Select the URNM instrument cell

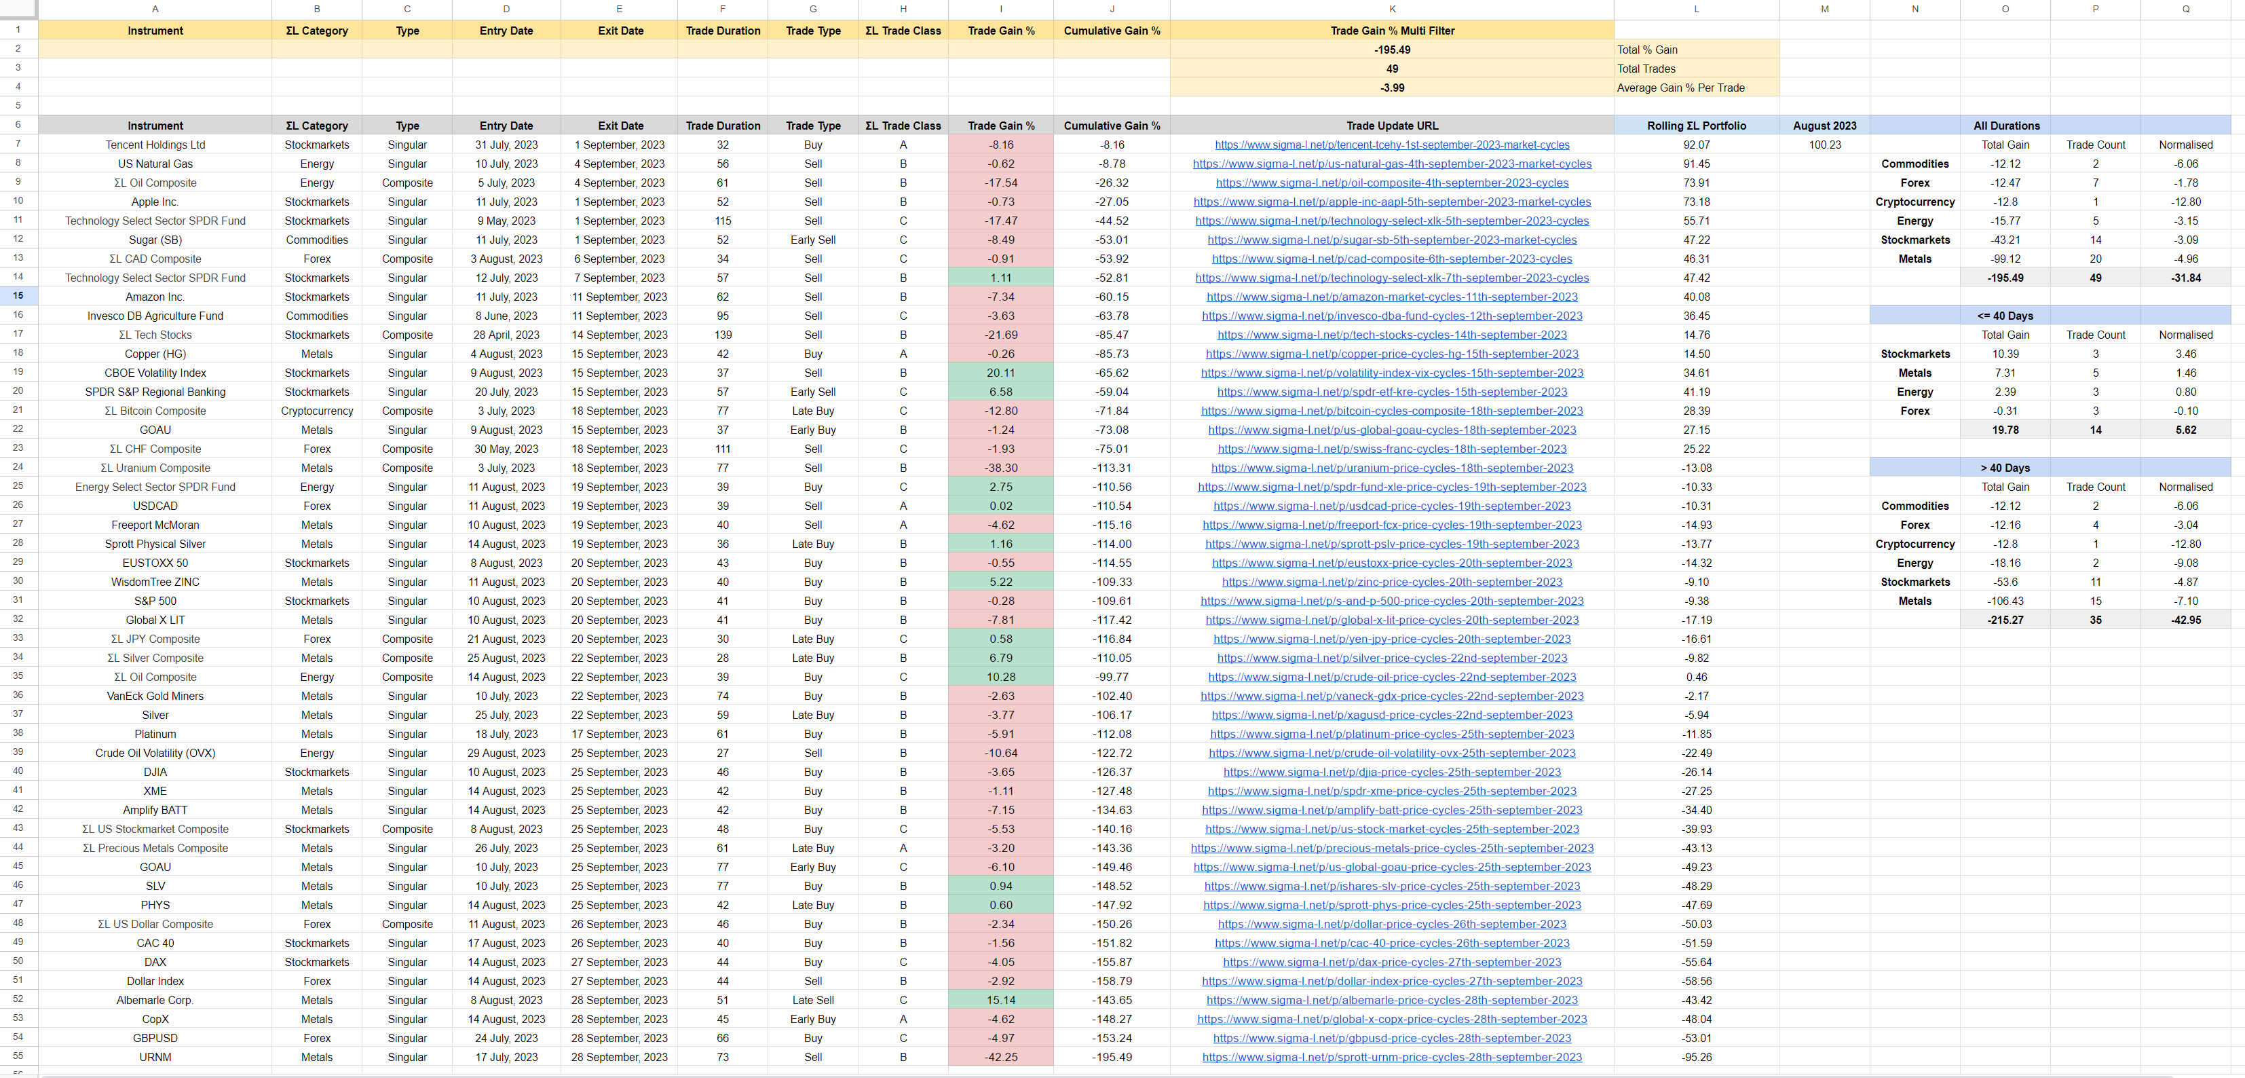[155, 1057]
